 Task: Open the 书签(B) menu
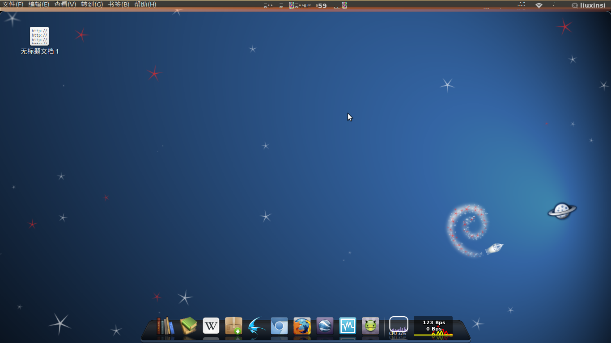coord(119,4)
